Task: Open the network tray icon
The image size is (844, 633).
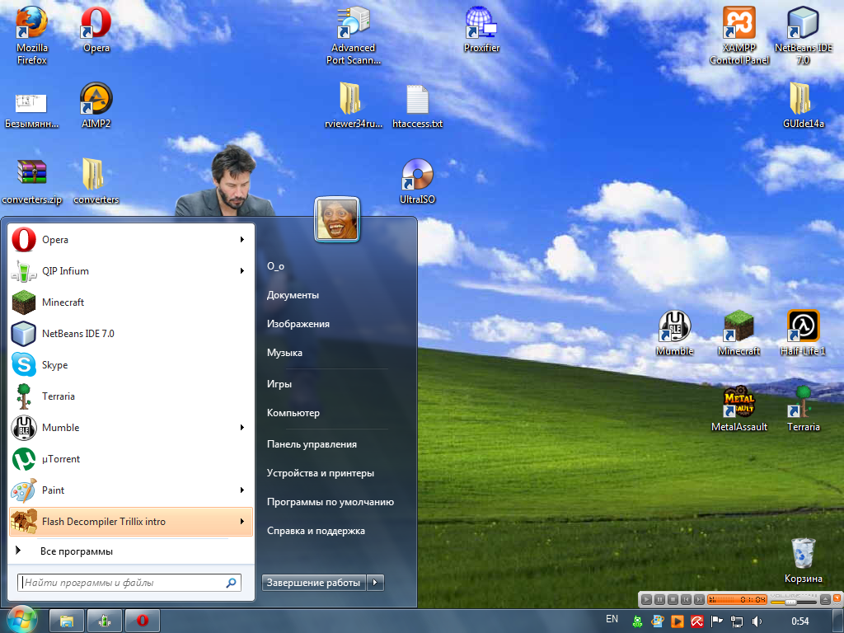Action: click(736, 621)
